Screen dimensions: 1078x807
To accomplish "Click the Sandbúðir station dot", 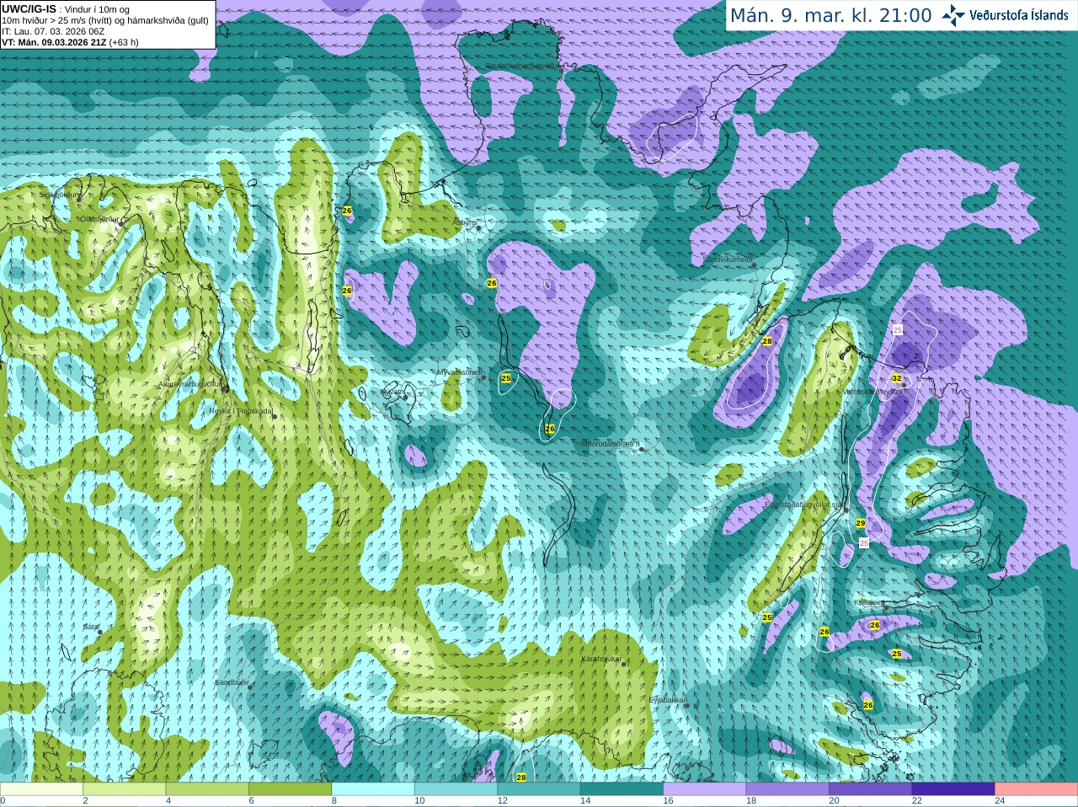I will [250, 687].
